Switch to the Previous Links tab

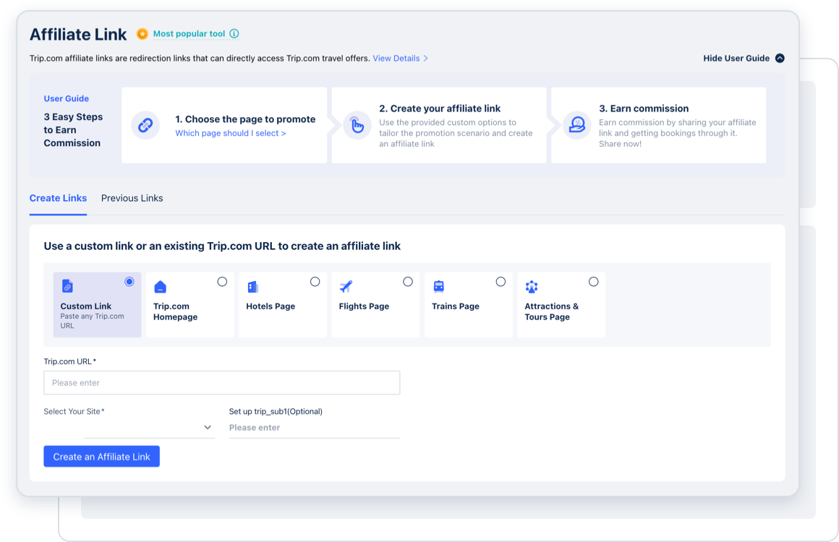pyautogui.click(x=132, y=198)
